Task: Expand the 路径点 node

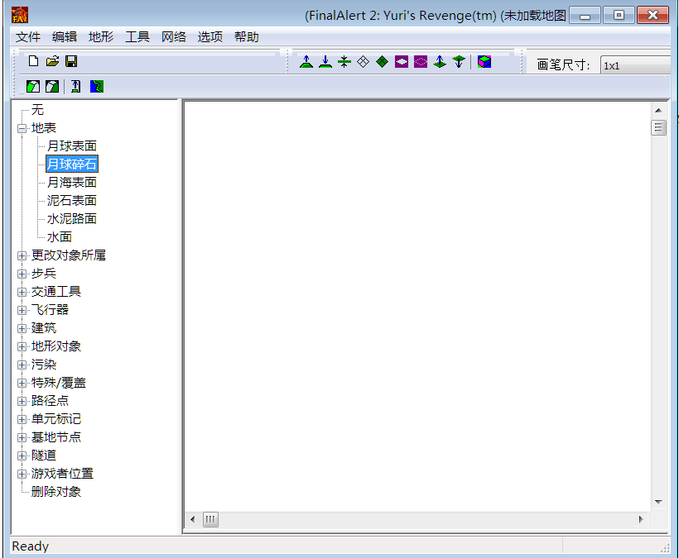Action: (22, 401)
